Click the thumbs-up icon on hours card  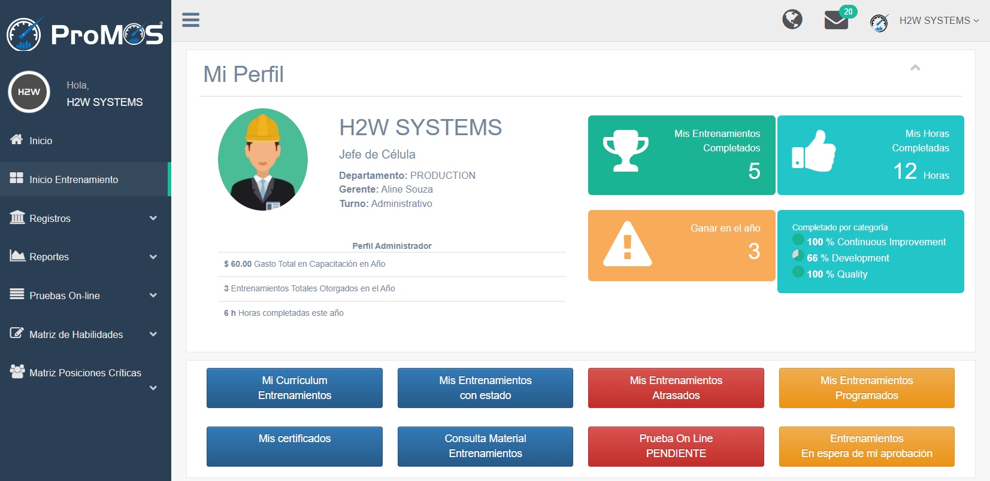pyautogui.click(x=813, y=151)
